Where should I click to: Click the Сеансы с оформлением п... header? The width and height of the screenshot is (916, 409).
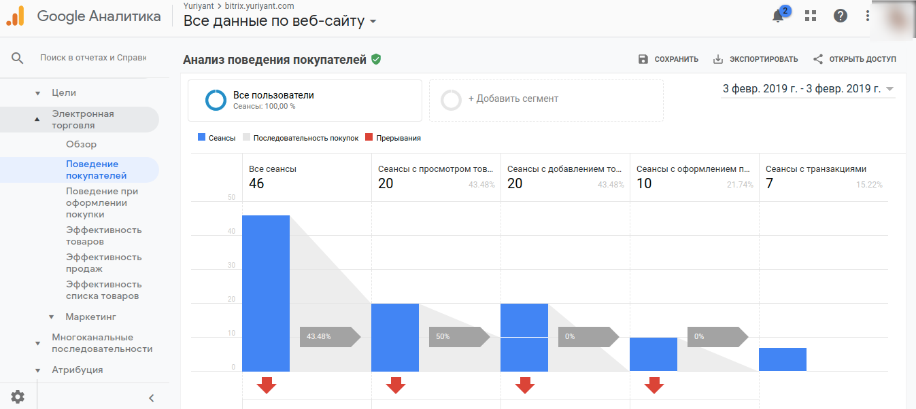pos(694,169)
